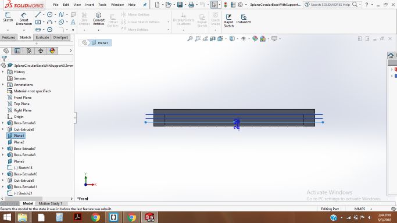Select the Ellipse sketch tool

tap(61, 22)
